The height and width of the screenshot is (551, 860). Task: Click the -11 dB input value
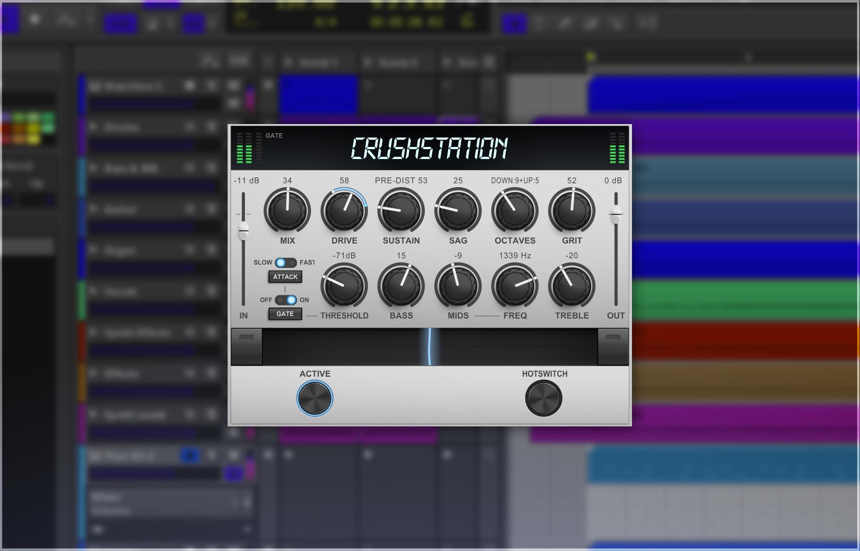point(247,181)
